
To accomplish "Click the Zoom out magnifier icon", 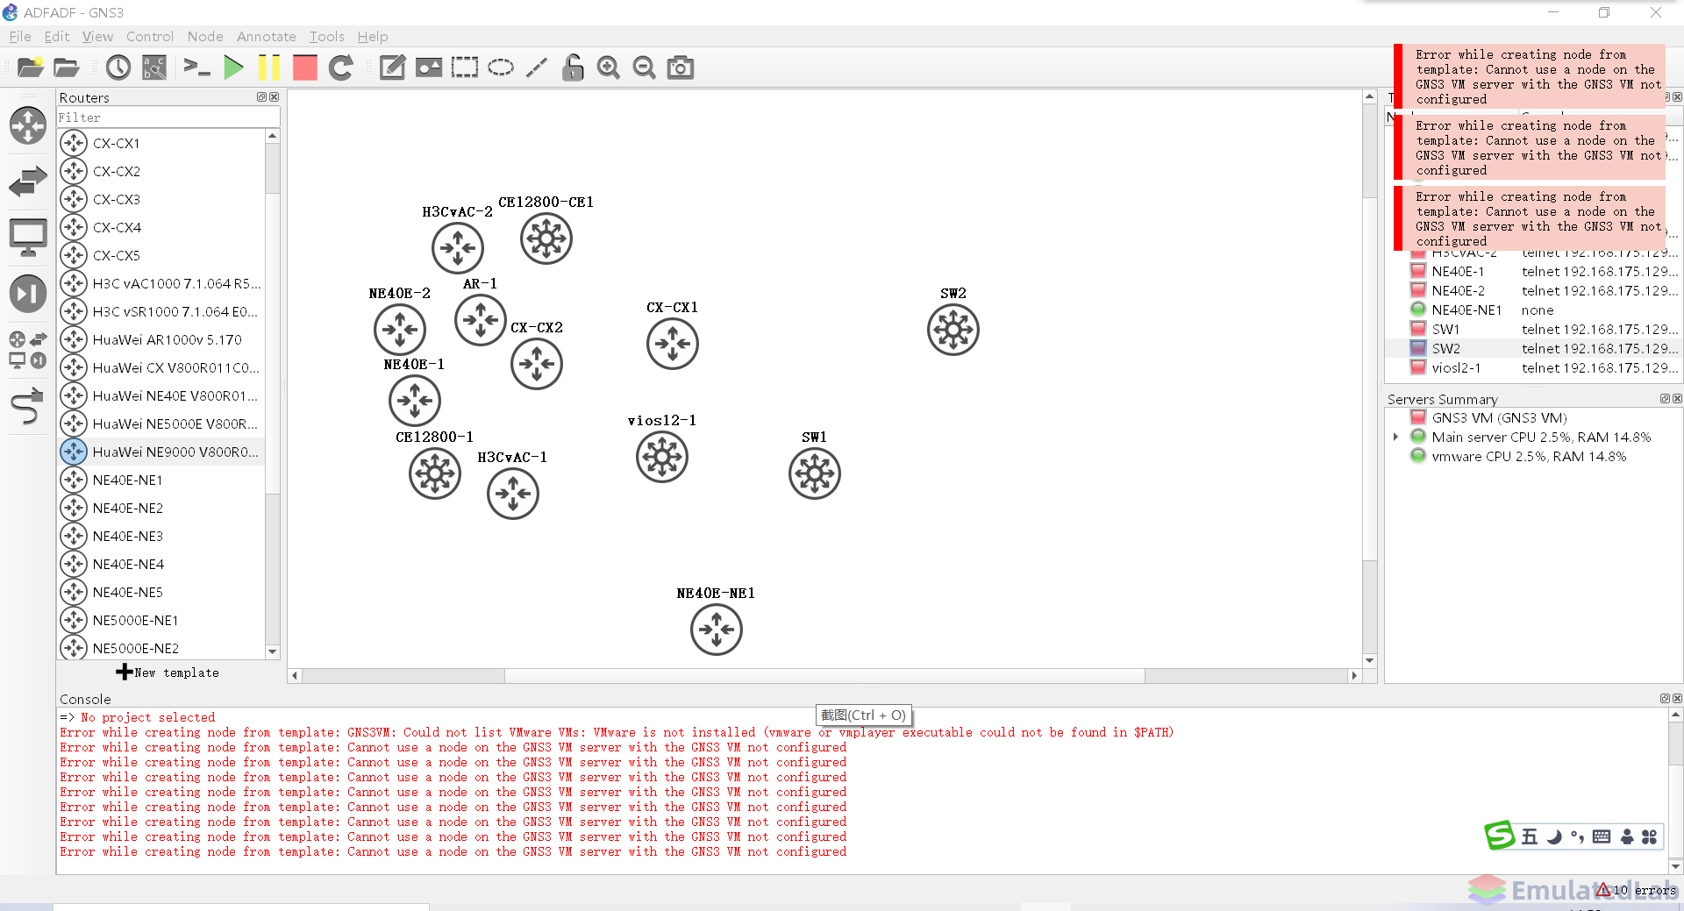I will [x=645, y=68].
